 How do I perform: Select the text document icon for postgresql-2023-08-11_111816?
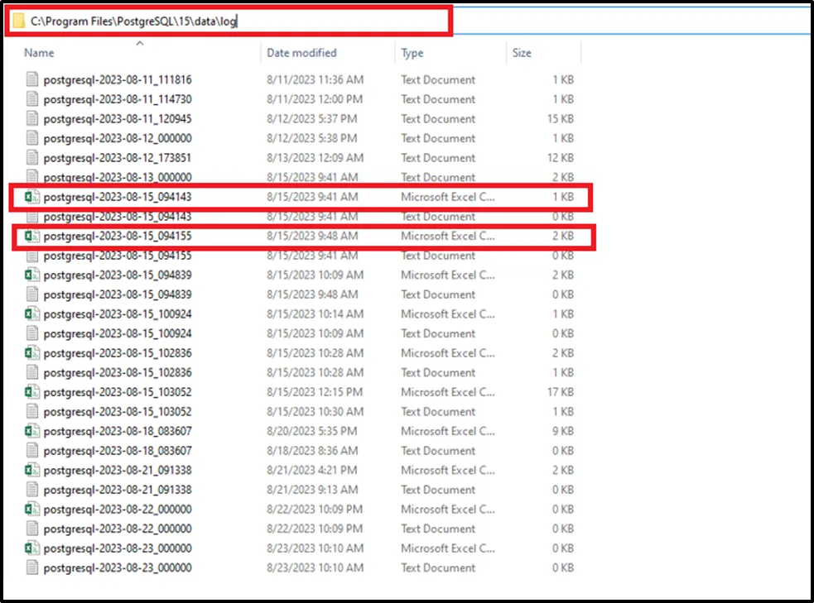(x=32, y=80)
